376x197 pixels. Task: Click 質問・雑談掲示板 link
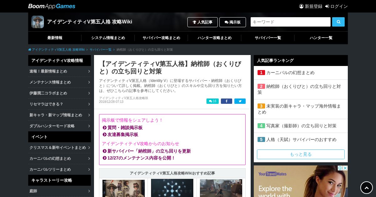click(x=125, y=128)
